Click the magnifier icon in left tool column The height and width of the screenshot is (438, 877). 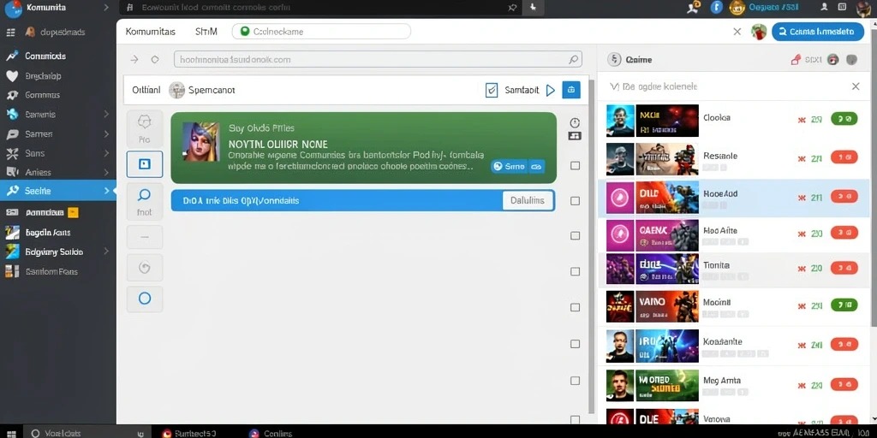point(144,195)
